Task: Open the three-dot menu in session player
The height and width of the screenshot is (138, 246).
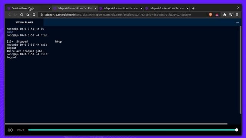Action: (237, 22)
